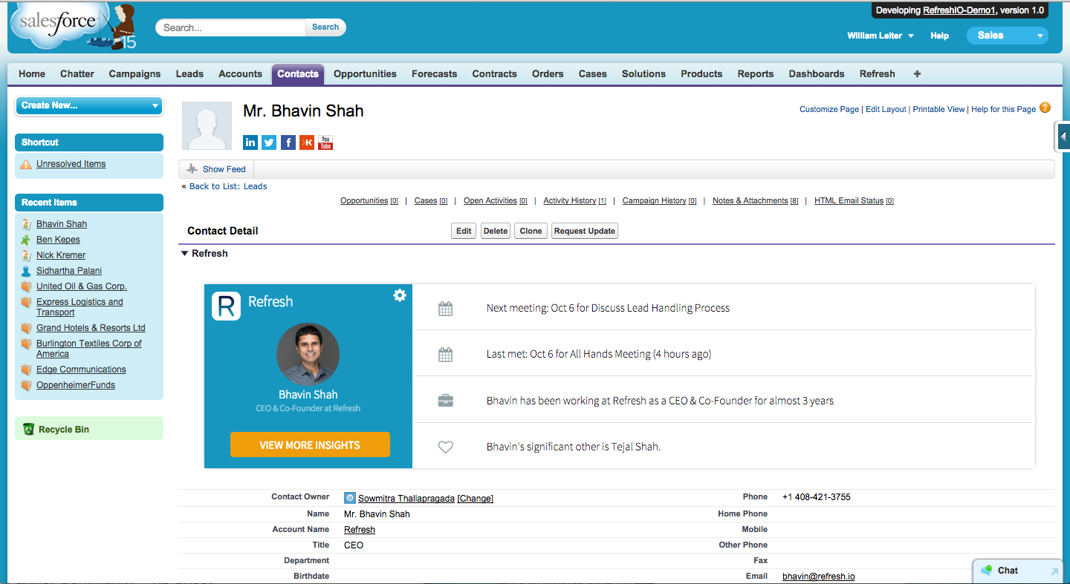Click the Refresh R logo in card

tap(226, 306)
